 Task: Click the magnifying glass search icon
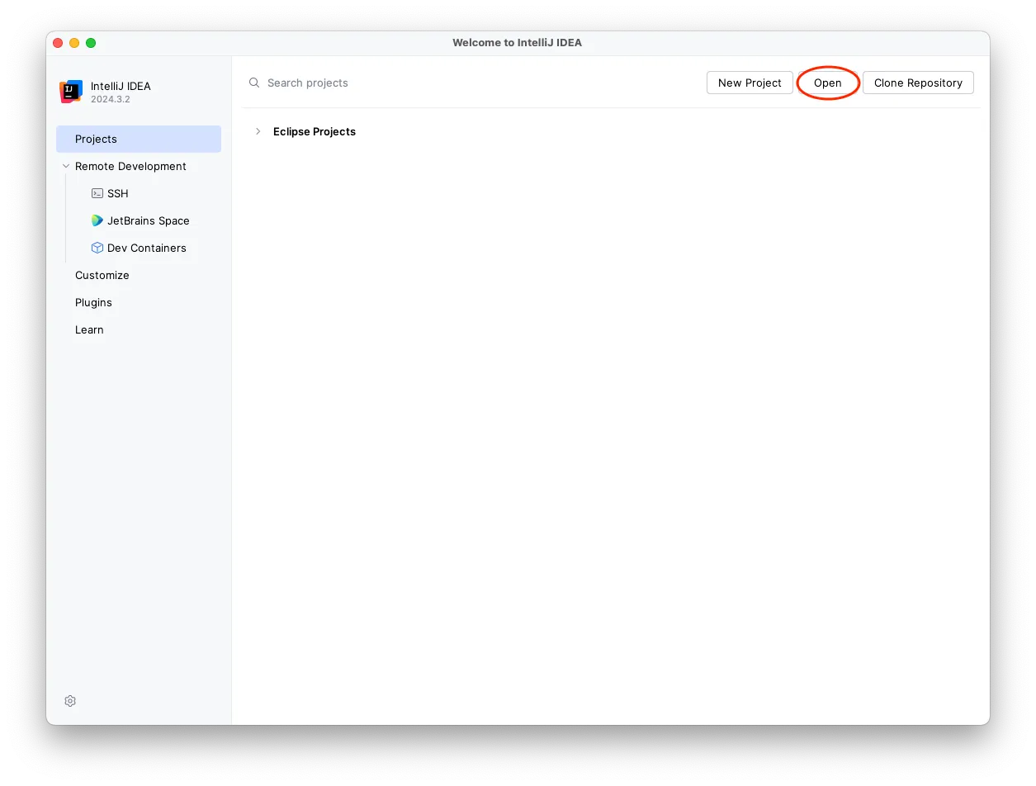(253, 83)
